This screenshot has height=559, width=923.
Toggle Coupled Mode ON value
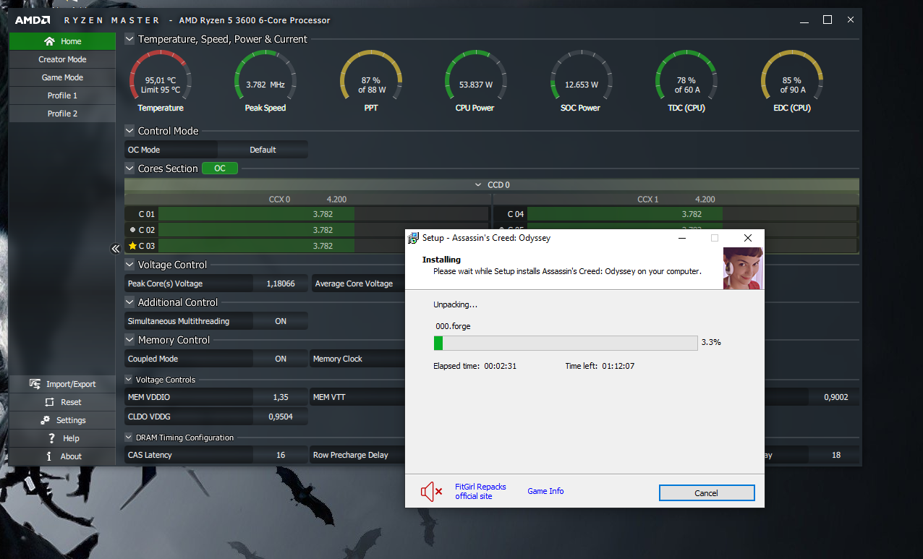tap(281, 359)
